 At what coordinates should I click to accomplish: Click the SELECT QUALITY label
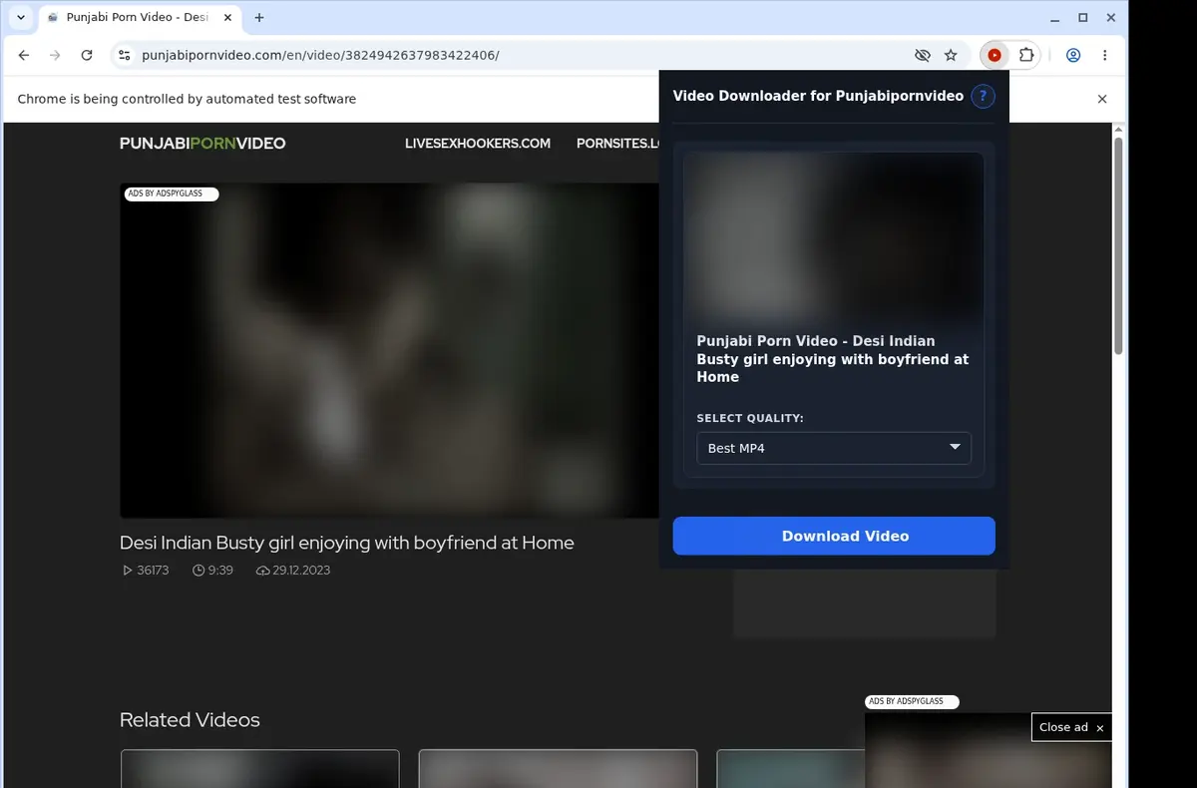pos(750,419)
